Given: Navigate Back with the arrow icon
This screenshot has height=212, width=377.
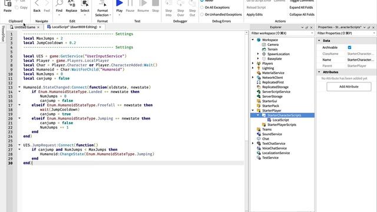Looking at the screenshot, I should click(37, 4).
